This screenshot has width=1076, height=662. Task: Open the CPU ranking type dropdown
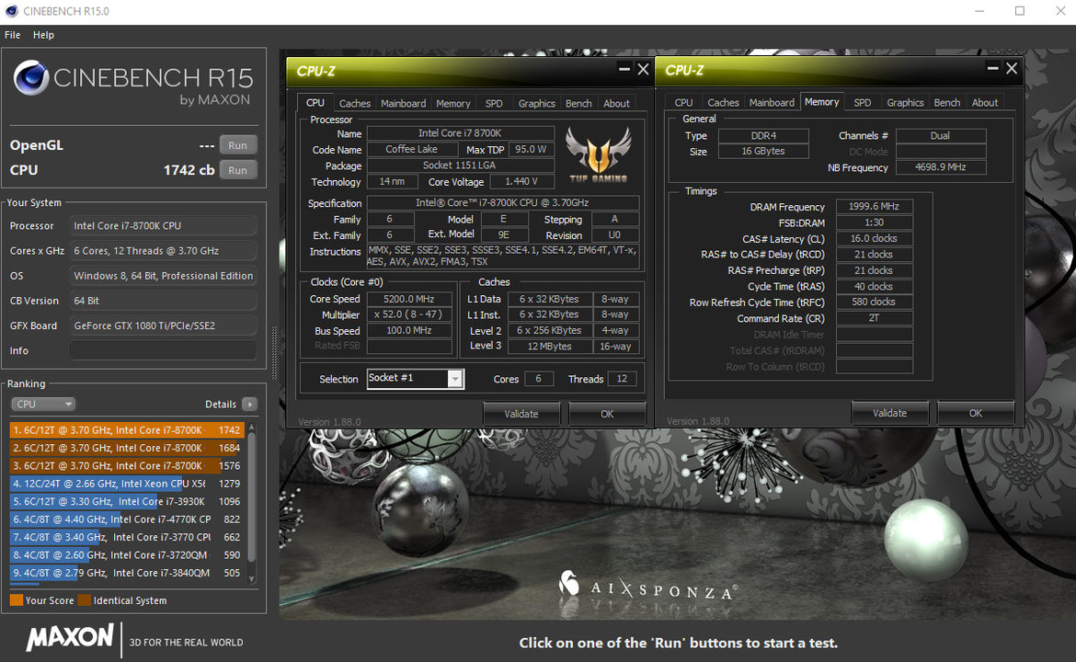point(42,404)
